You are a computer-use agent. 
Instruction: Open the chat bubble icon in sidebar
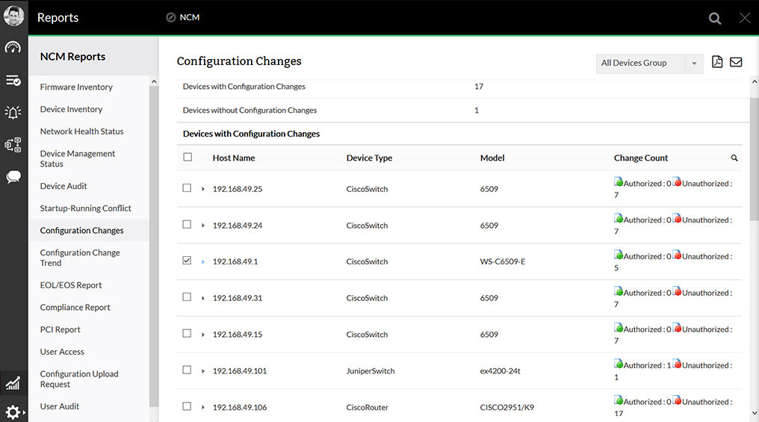tap(13, 177)
